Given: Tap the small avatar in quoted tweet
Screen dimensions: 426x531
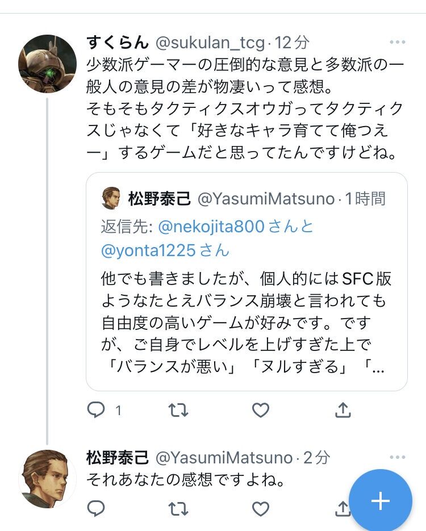Looking at the screenshot, I should (x=112, y=199).
